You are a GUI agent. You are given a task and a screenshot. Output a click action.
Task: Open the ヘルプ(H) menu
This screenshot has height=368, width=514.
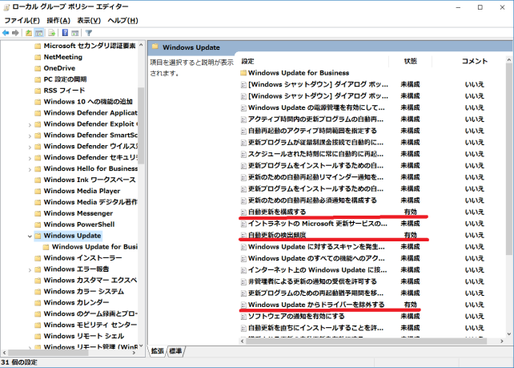click(123, 21)
